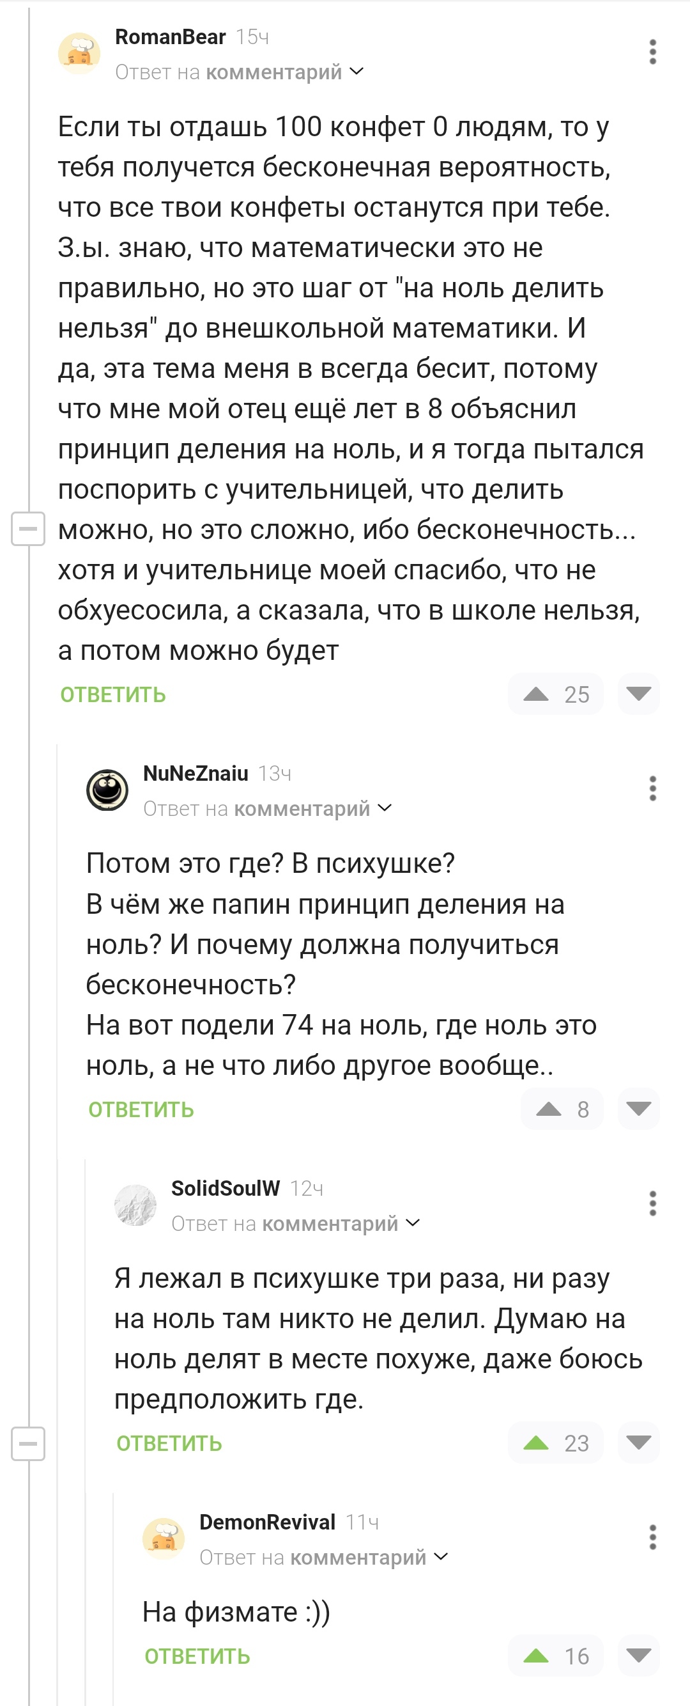
Task: Open three-dot menu on DemonRevival's comment
Action: [652, 1537]
